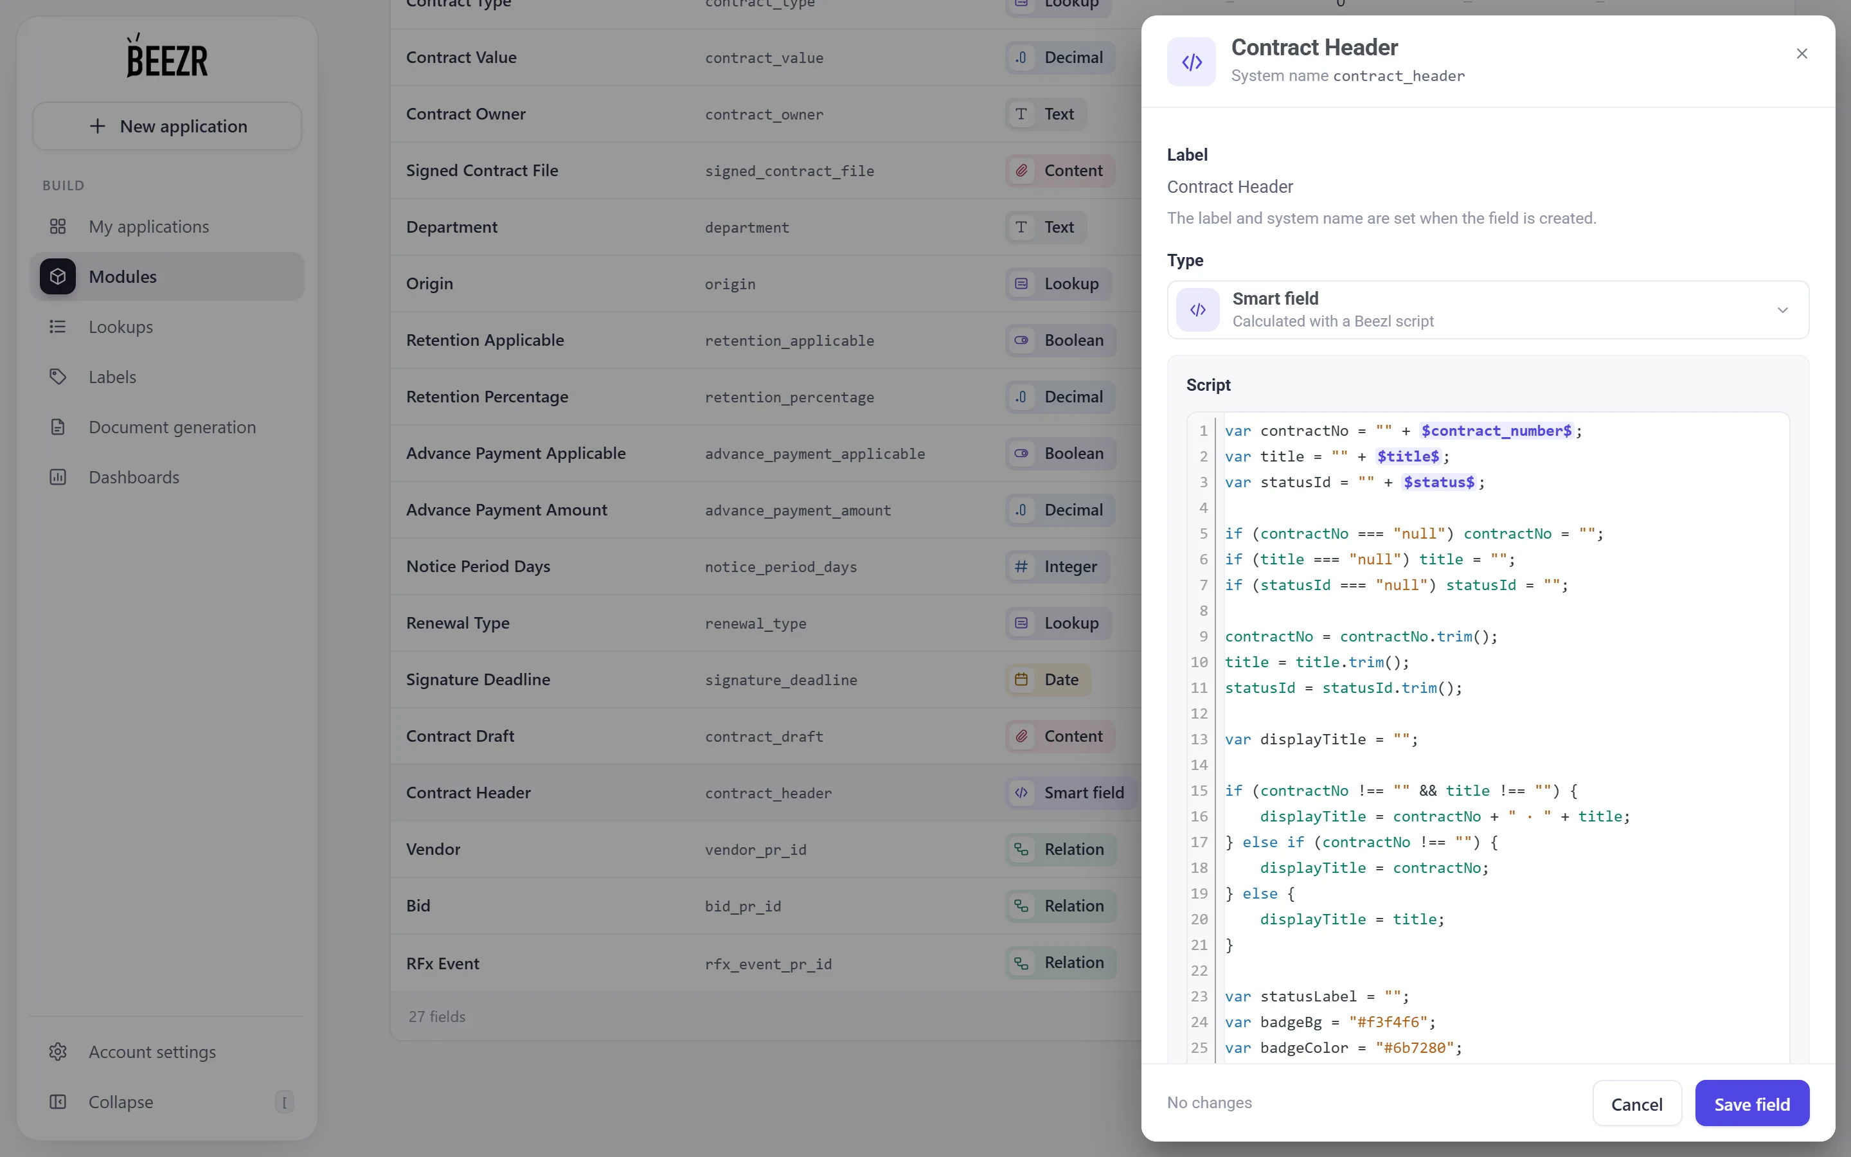The width and height of the screenshot is (1851, 1157).
Task: Open Document generation file icon
Action: (57, 427)
